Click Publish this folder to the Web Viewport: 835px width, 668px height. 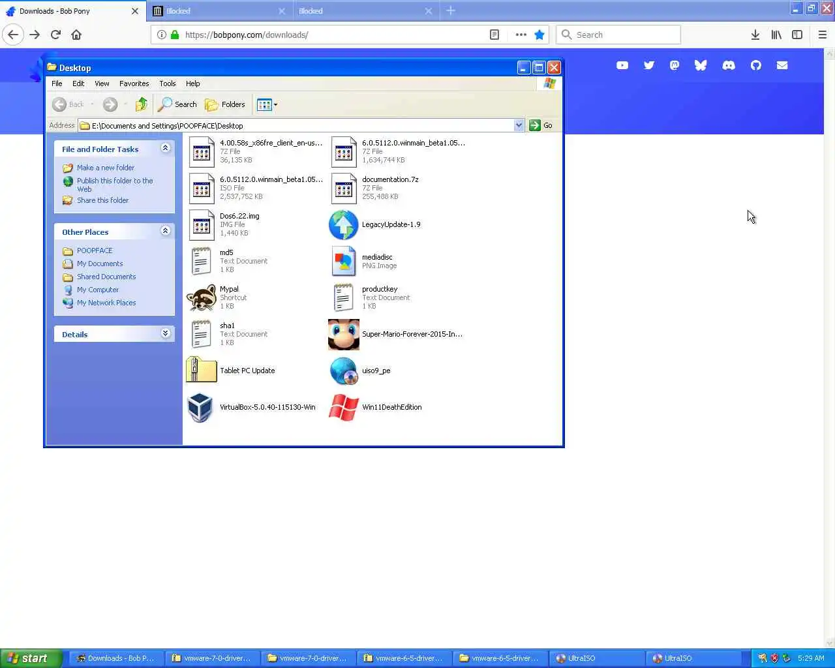pyautogui.click(x=115, y=185)
